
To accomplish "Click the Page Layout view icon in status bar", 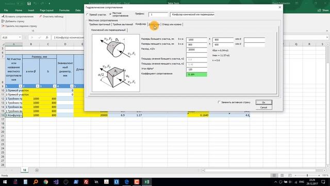I will 282,175.
